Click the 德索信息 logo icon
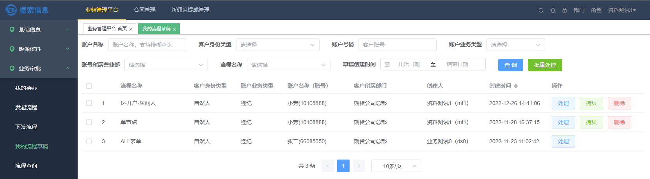Screen dimensions: 650x179 (x=11, y=10)
